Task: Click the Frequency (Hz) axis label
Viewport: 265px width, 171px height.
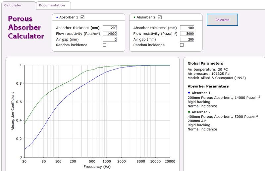Action: 97,167
